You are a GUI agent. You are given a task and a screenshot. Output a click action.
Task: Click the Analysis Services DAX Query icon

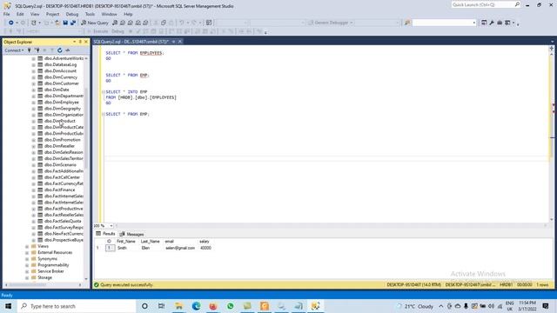145,23
